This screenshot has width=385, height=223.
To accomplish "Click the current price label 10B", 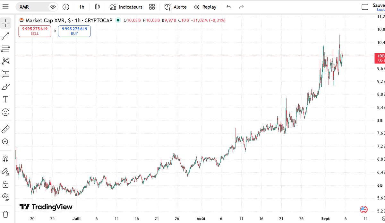I will tap(381, 58).
